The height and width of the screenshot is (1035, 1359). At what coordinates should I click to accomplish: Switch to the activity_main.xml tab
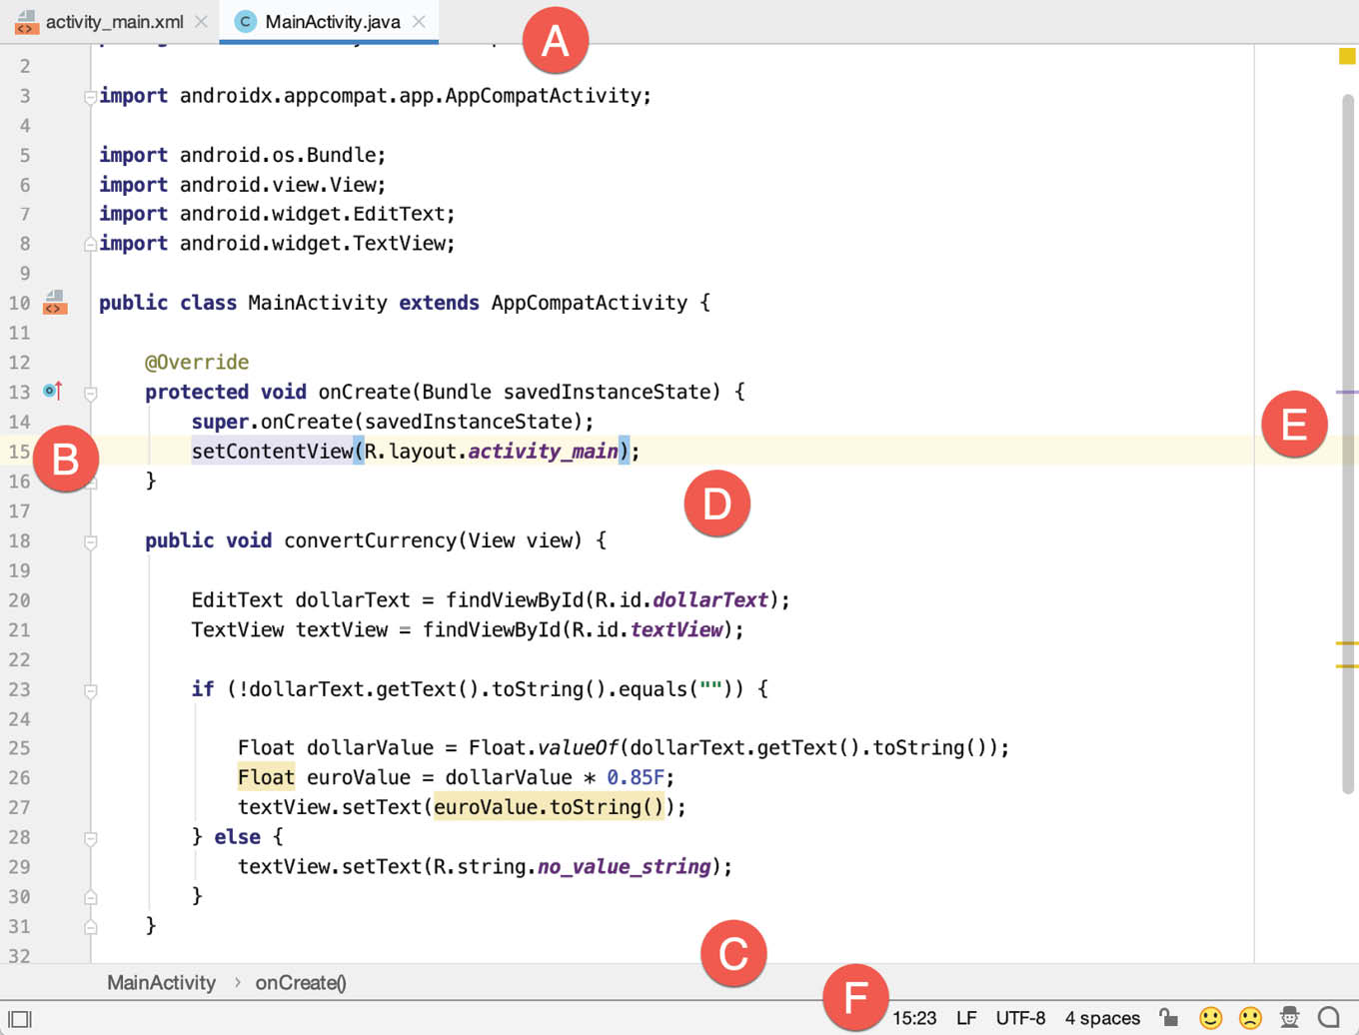[x=114, y=21]
